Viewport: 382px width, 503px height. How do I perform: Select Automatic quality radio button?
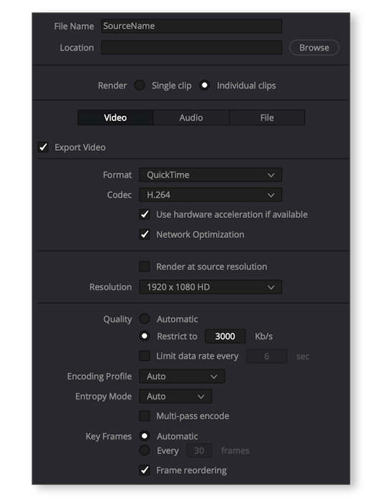tap(145, 319)
